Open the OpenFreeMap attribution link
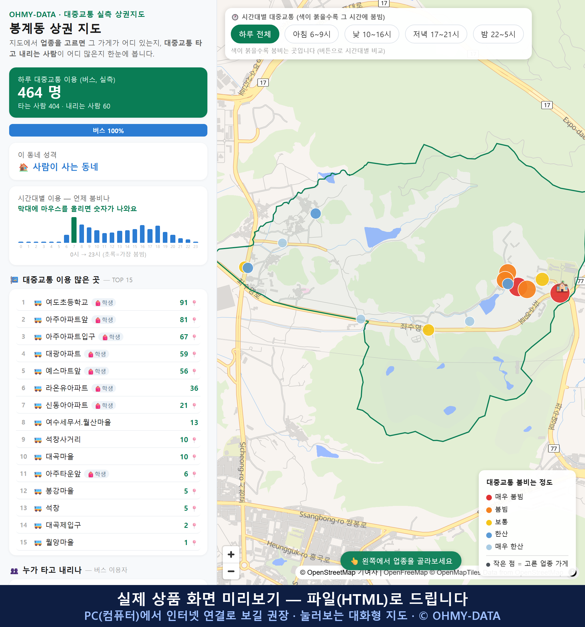The image size is (585, 627). pyautogui.click(x=405, y=572)
